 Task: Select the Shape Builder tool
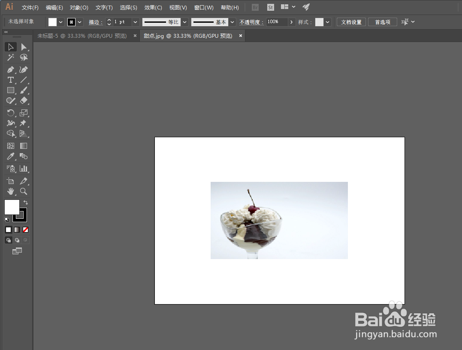(11, 134)
